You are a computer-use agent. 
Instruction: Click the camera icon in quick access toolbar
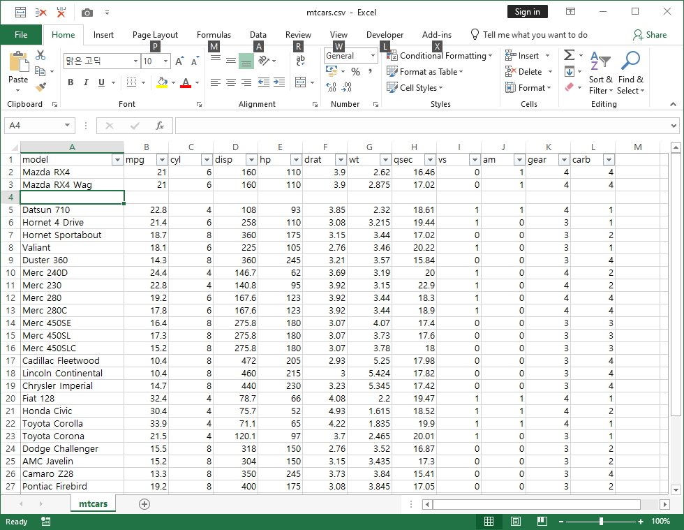[87, 13]
